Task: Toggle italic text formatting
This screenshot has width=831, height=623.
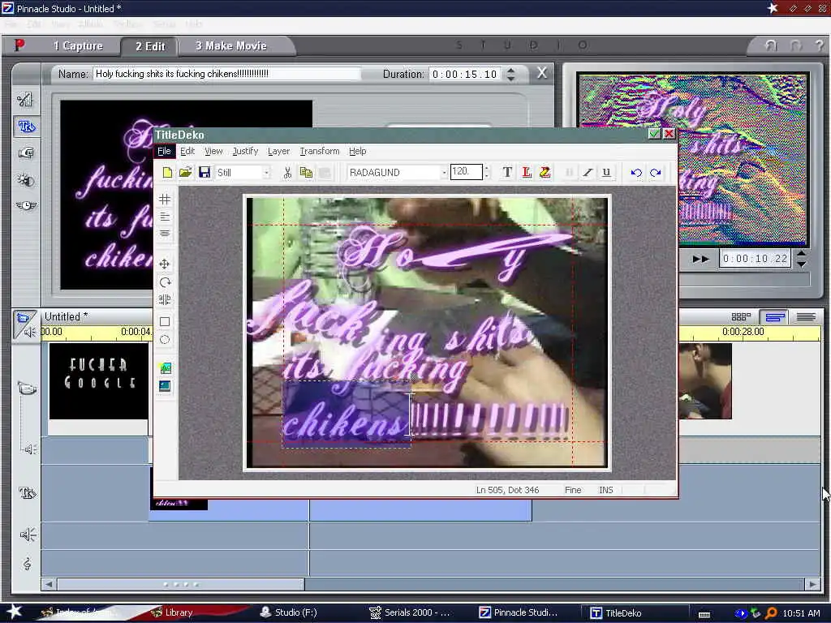Action: pos(588,172)
